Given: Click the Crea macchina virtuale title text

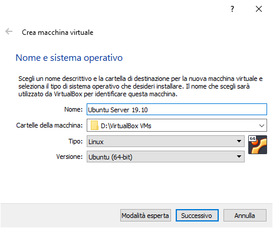Looking at the screenshot, I should (x=58, y=32).
